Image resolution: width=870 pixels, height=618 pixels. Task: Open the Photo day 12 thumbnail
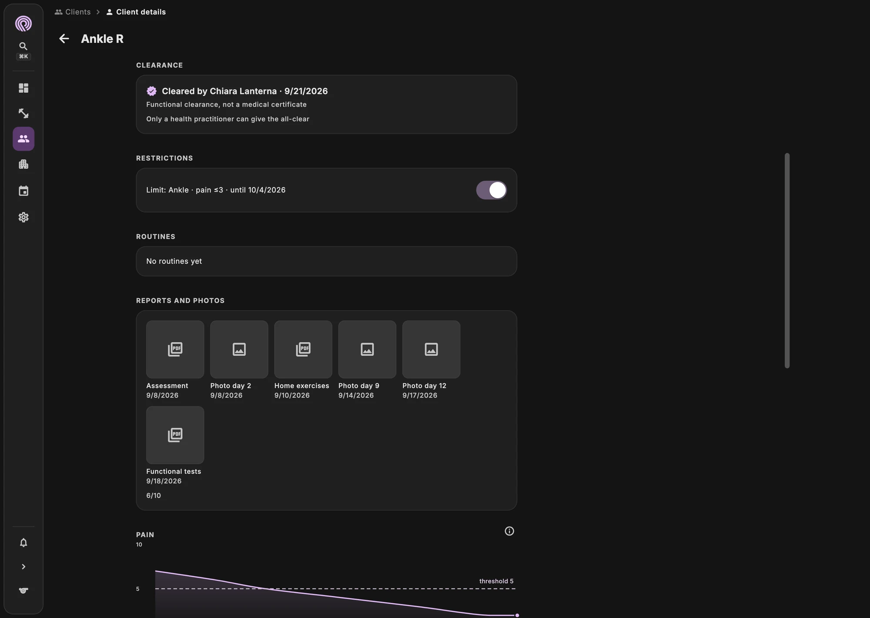pos(431,349)
